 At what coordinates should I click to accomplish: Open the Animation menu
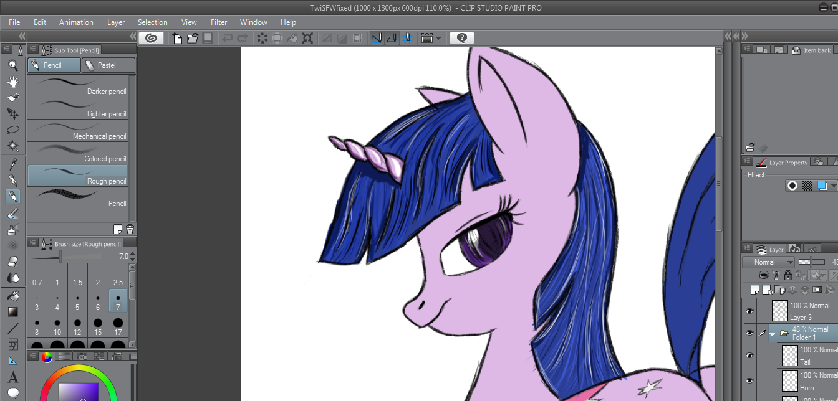76,22
